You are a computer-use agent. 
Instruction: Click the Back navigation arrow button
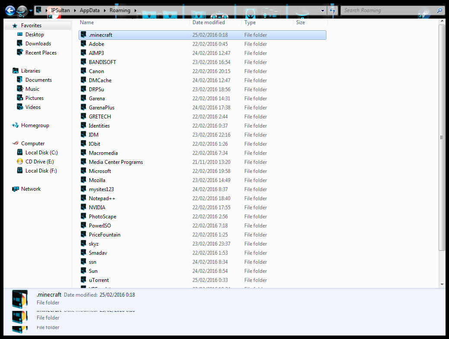pyautogui.click(x=10, y=11)
